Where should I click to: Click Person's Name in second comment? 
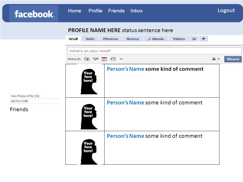click(x=126, y=102)
